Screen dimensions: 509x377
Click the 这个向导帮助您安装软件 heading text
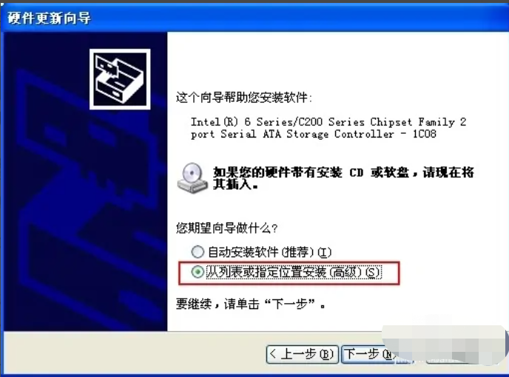(x=244, y=98)
